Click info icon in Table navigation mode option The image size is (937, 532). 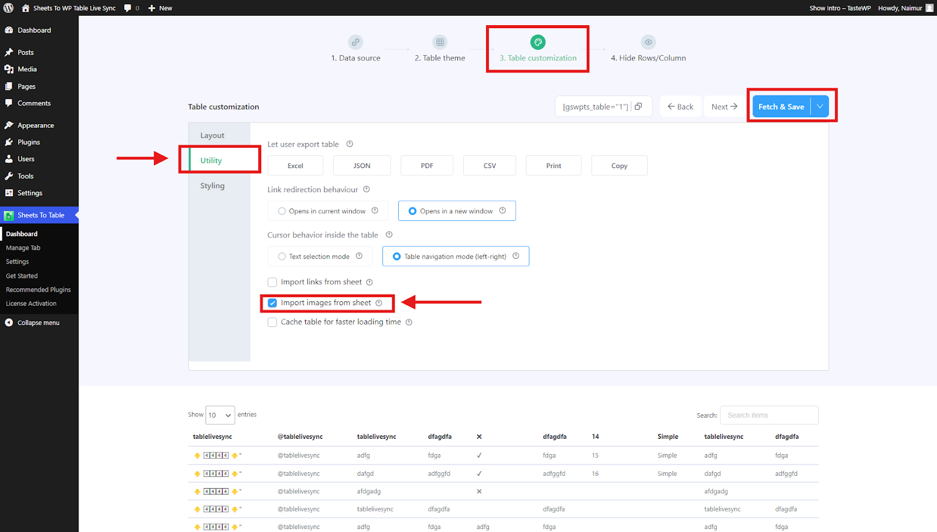pyautogui.click(x=516, y=256)
